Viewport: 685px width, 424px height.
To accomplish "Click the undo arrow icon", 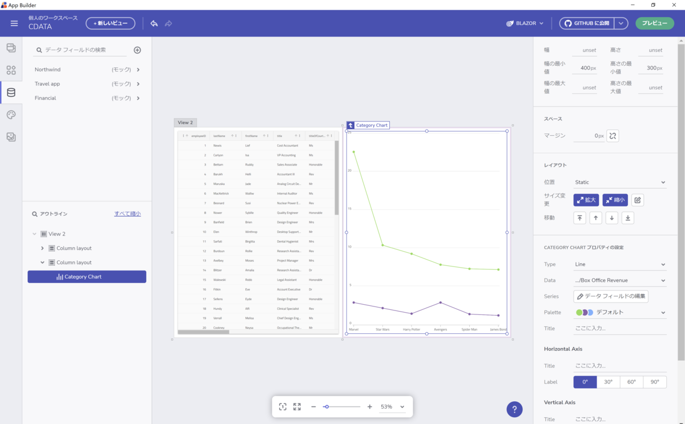I will (154, 23).
